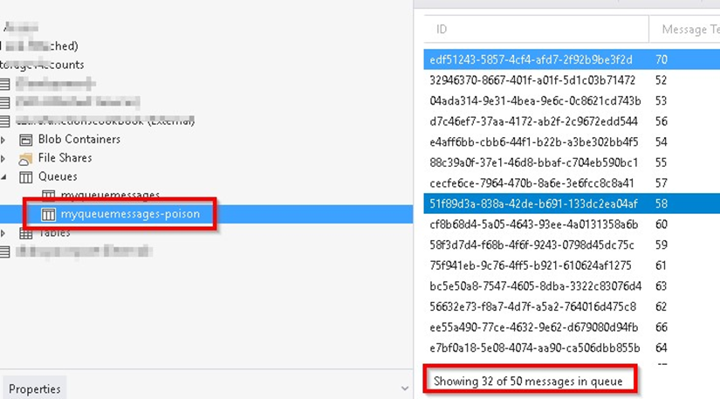Expand the File Shares node
Viewport: 720px width, 399px height.
[5, 158]
